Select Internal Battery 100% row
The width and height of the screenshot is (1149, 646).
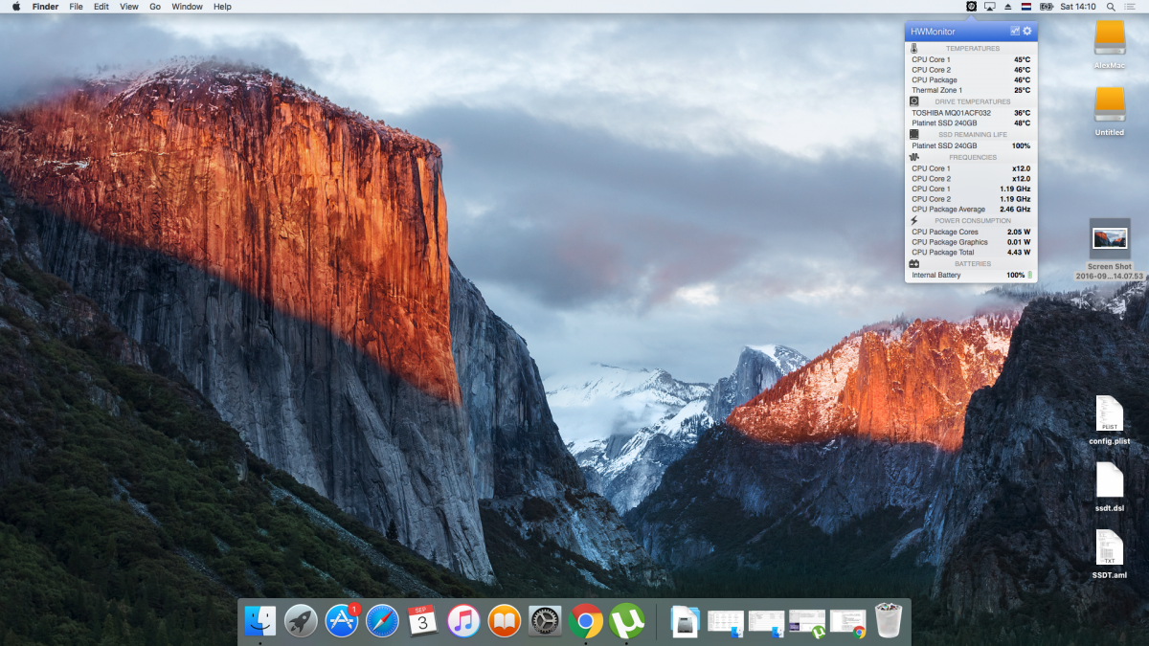click(x=971, y=276)
